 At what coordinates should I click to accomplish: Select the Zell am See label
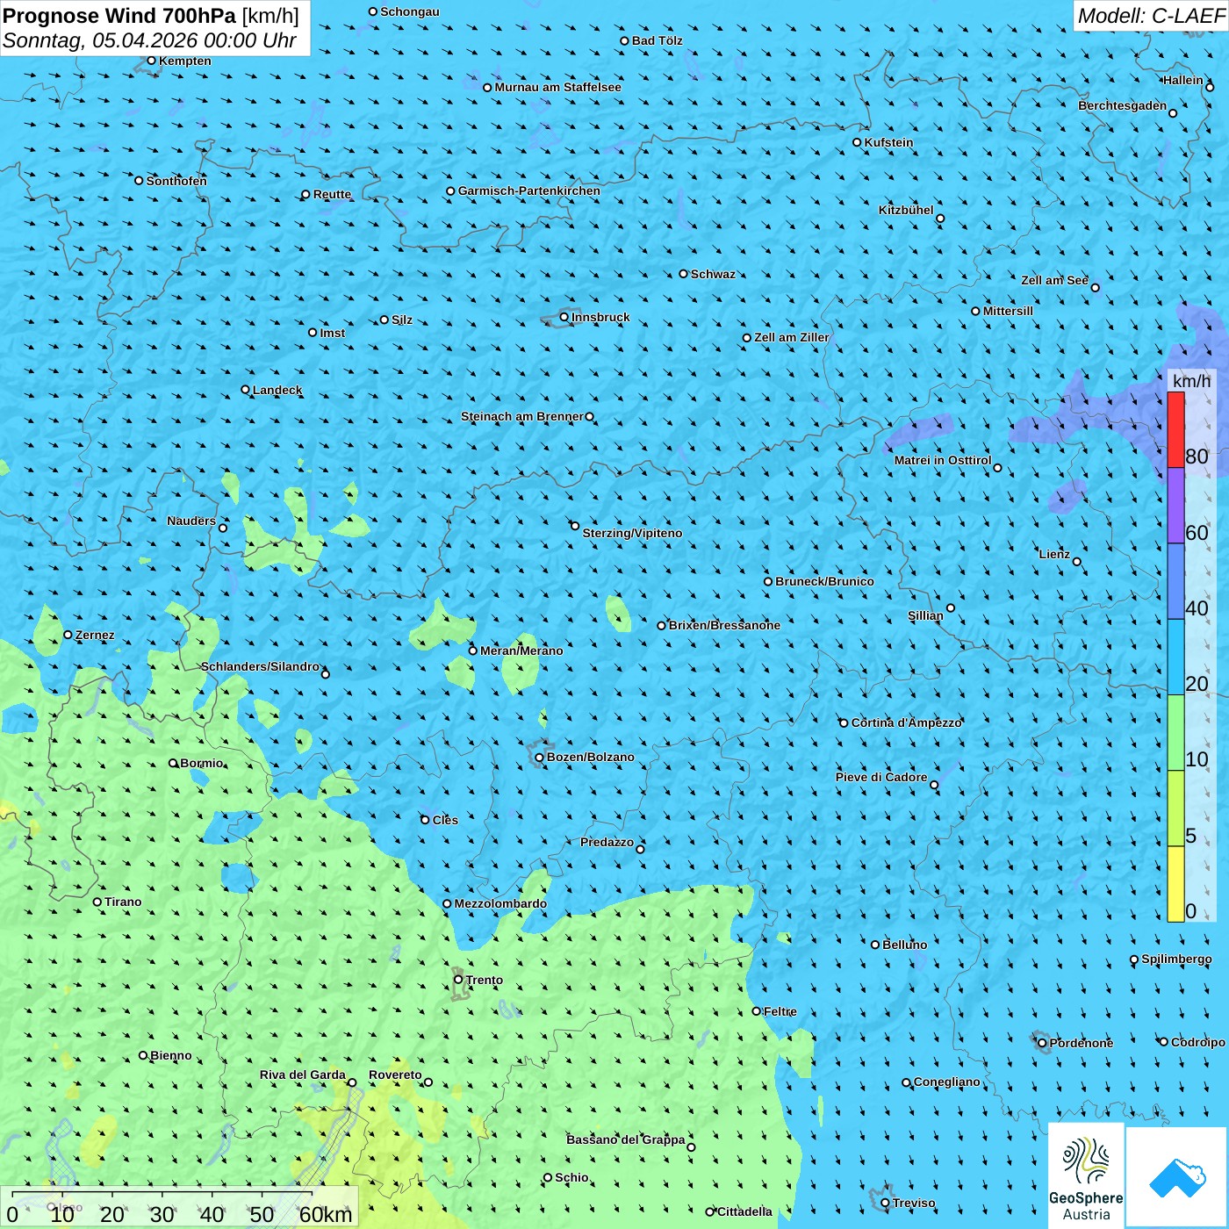point(1054,280)
